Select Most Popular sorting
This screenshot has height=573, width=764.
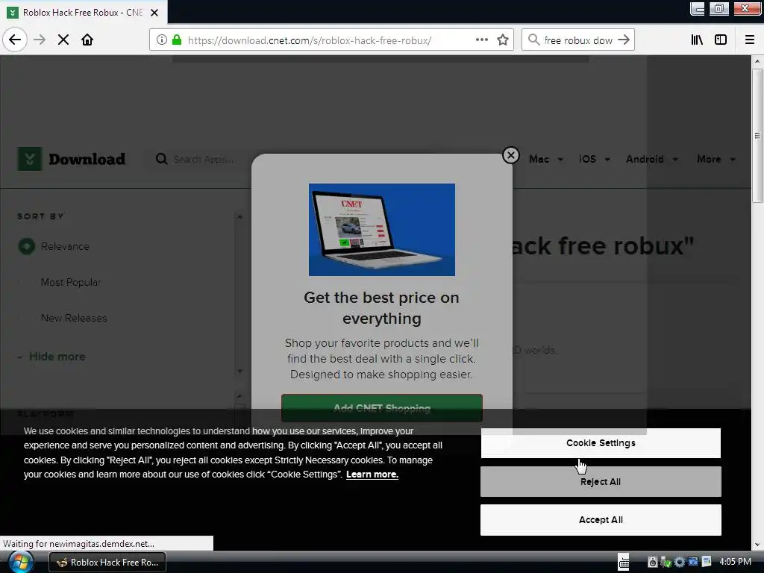click(71, 282)
